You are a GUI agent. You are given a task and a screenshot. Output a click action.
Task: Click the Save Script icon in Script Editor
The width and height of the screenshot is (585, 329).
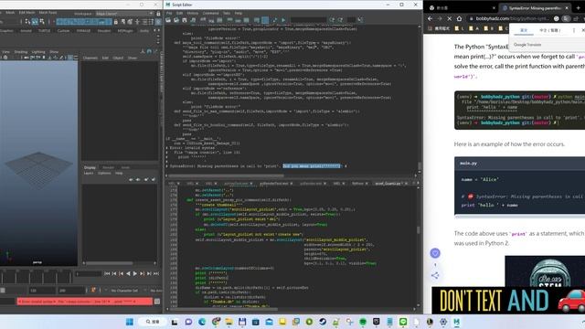tap(185, 20)
